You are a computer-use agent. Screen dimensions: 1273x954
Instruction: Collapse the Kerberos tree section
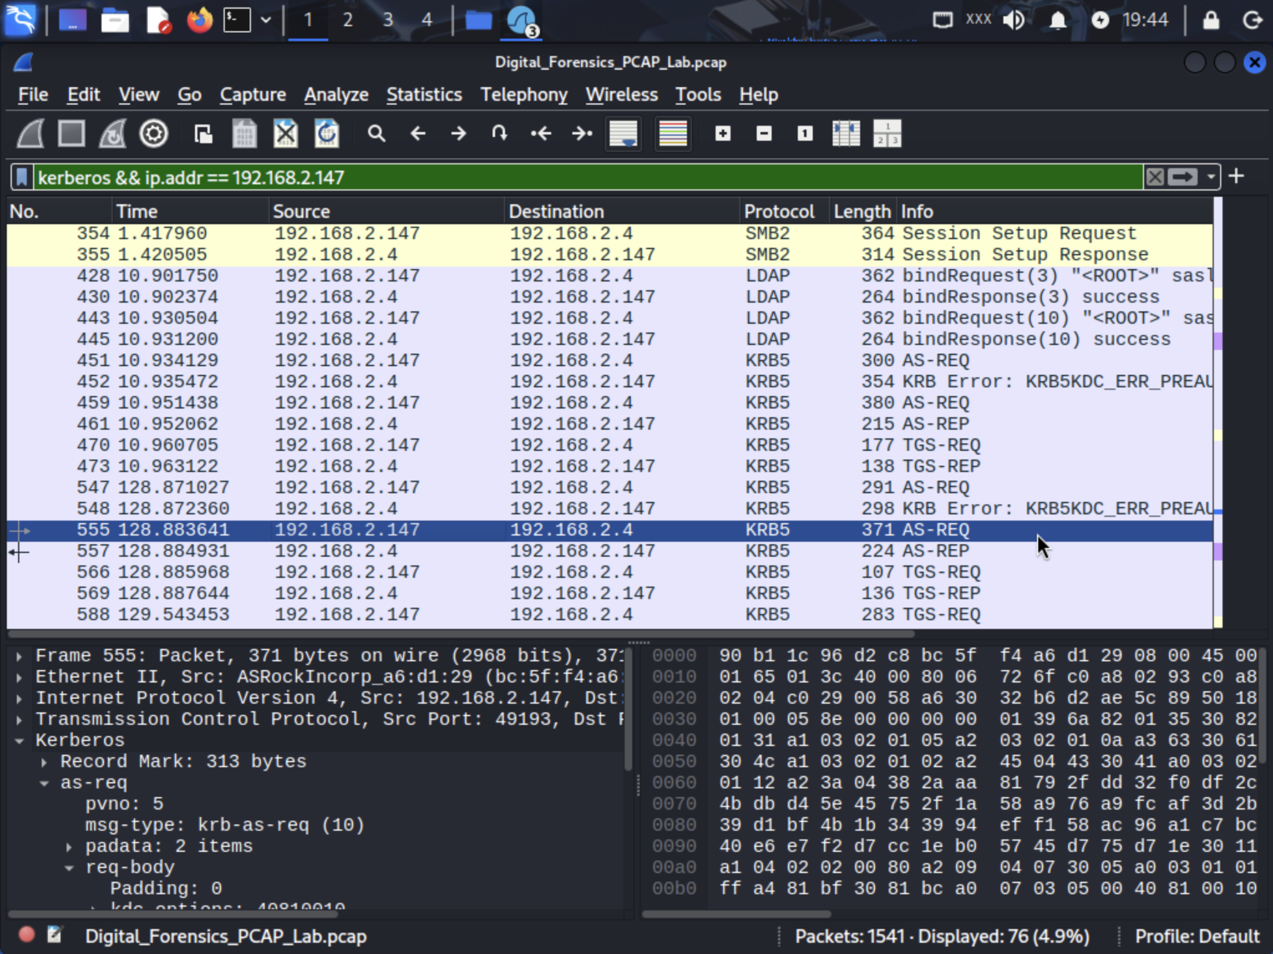coord(19,741)
